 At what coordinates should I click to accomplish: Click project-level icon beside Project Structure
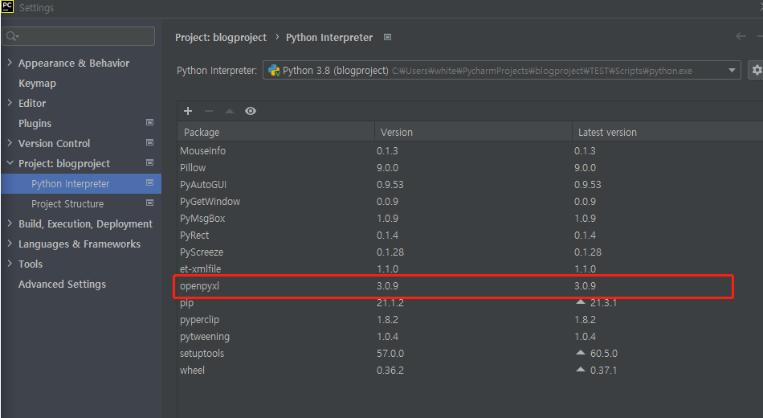150,203
